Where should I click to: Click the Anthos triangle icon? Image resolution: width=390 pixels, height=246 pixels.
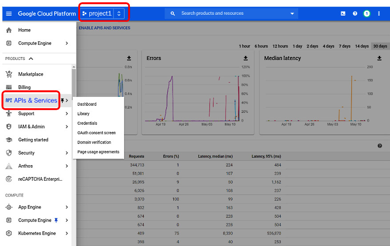pyautogui.click(x=9, y=166)
